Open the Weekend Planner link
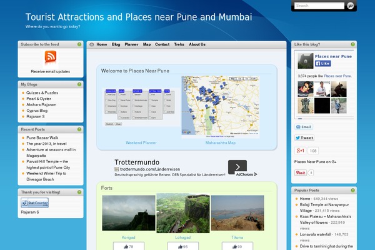375x250 pixels. 141,142
